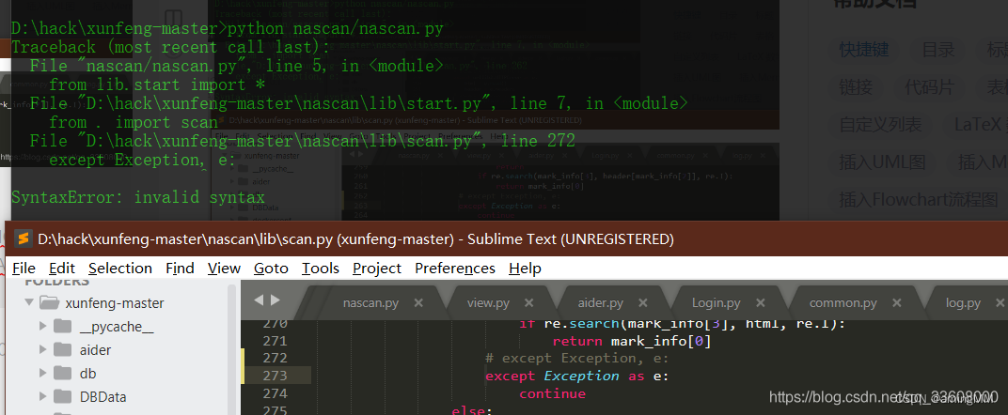Image resolution: width=1008 pixels, height=415 pixels.
Task: Select 链接 in the help panel
Action: click(856, 87)
